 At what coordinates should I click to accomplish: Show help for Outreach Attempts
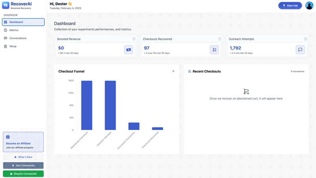tap(305, 39)
